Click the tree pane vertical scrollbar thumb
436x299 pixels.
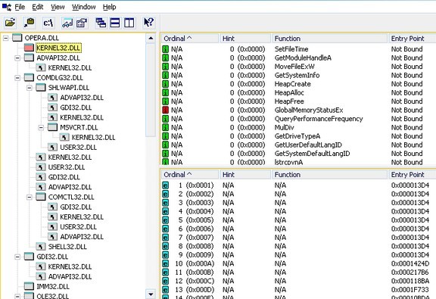[151, 90]
